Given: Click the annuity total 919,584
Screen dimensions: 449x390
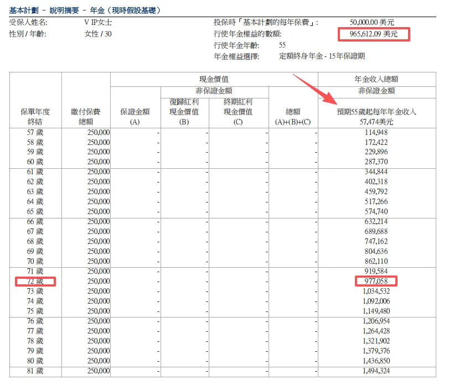Looking at the screenshot, I should [x=376, y=271].
